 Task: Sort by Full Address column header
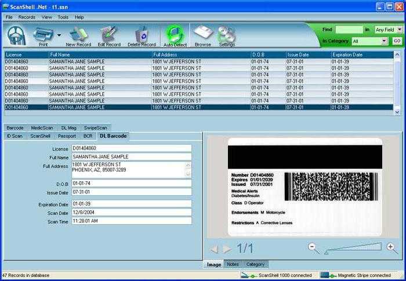[201, 55]
